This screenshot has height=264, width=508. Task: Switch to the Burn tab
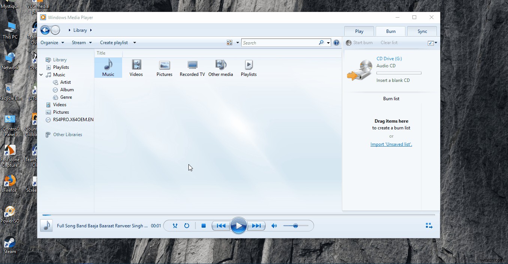[390, 31]
